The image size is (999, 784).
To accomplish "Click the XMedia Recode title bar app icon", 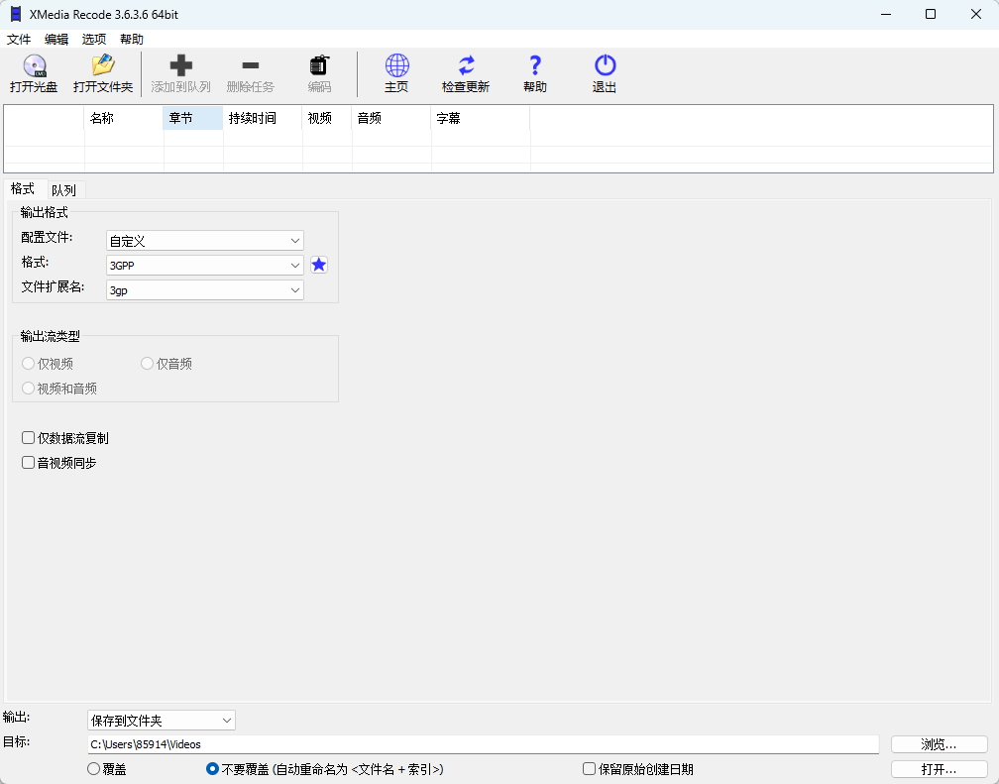I will (x=16, y=14).
